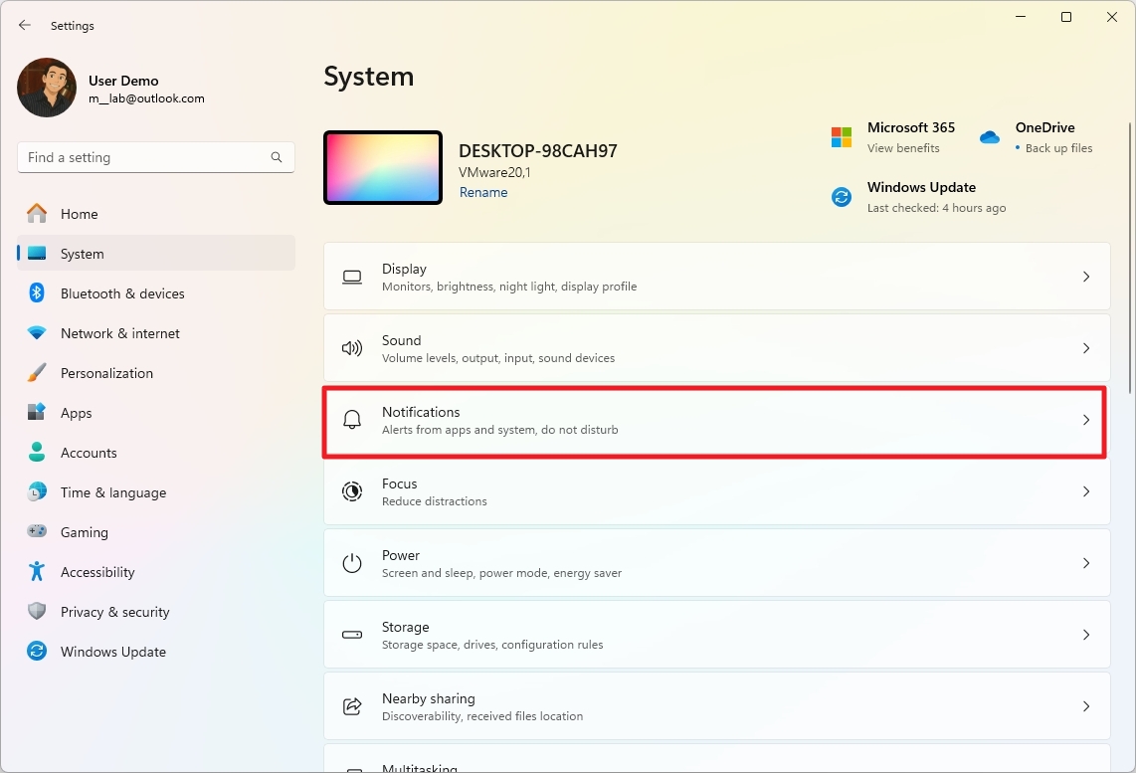Select Apps in the sidebar
Image resolution: width=1136 pixels, height=773 pixels.
[76, 413]
